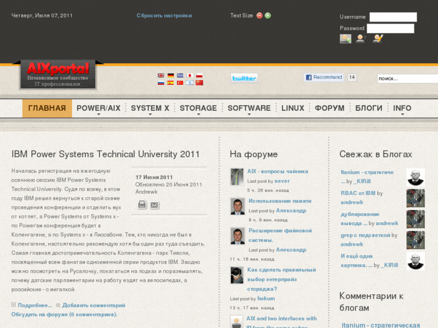The image size is (438, 328).
Task: Switch language with Turkish flag
Action: point(180,82)
